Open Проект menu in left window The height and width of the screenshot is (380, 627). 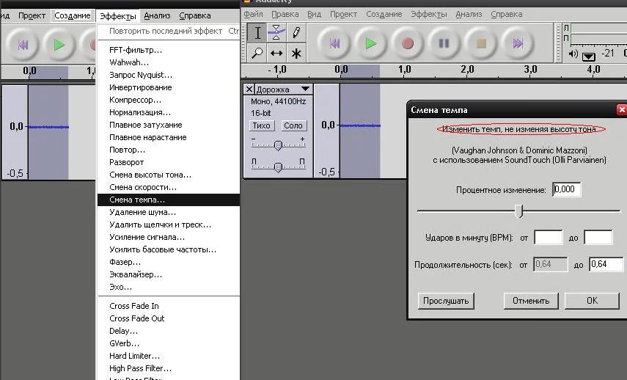pyautogui.click(x=32, y=15)
